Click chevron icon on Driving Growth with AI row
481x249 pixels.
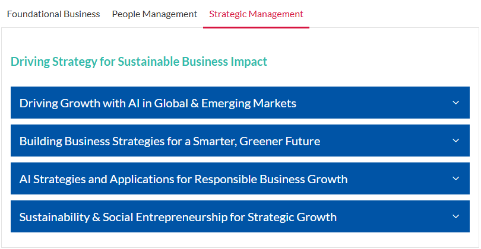click(456, 103)
